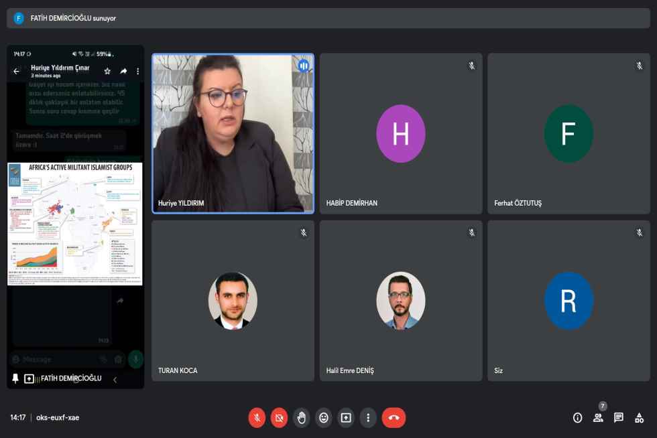Leave the call with the red hang-up button

394,418
